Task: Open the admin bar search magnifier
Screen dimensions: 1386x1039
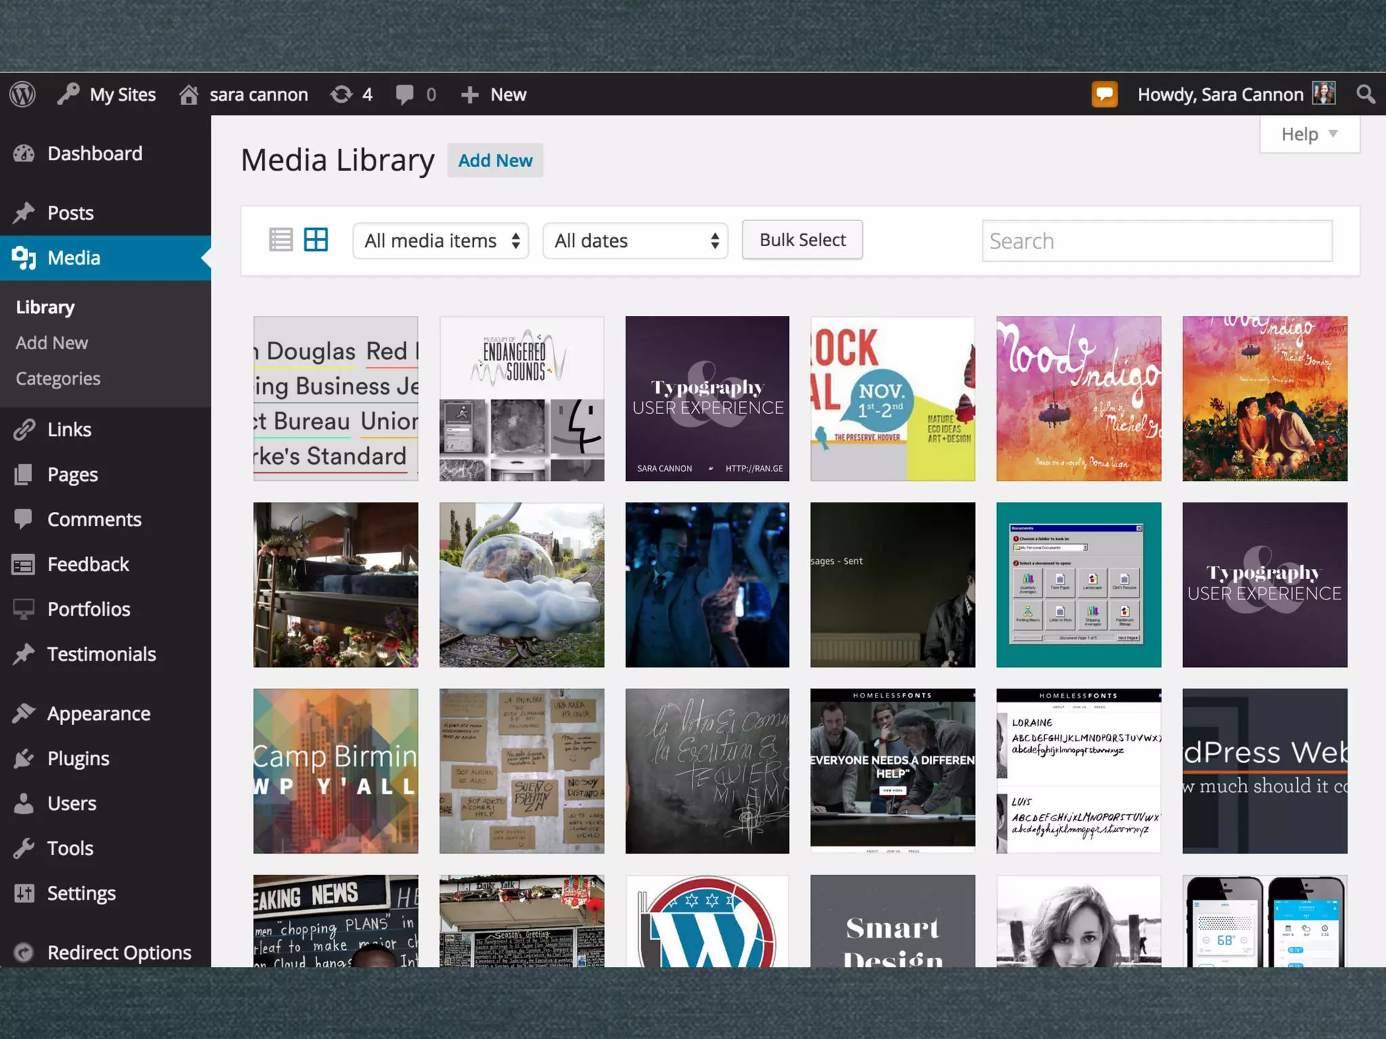Action: click(x=1366, y=94)
